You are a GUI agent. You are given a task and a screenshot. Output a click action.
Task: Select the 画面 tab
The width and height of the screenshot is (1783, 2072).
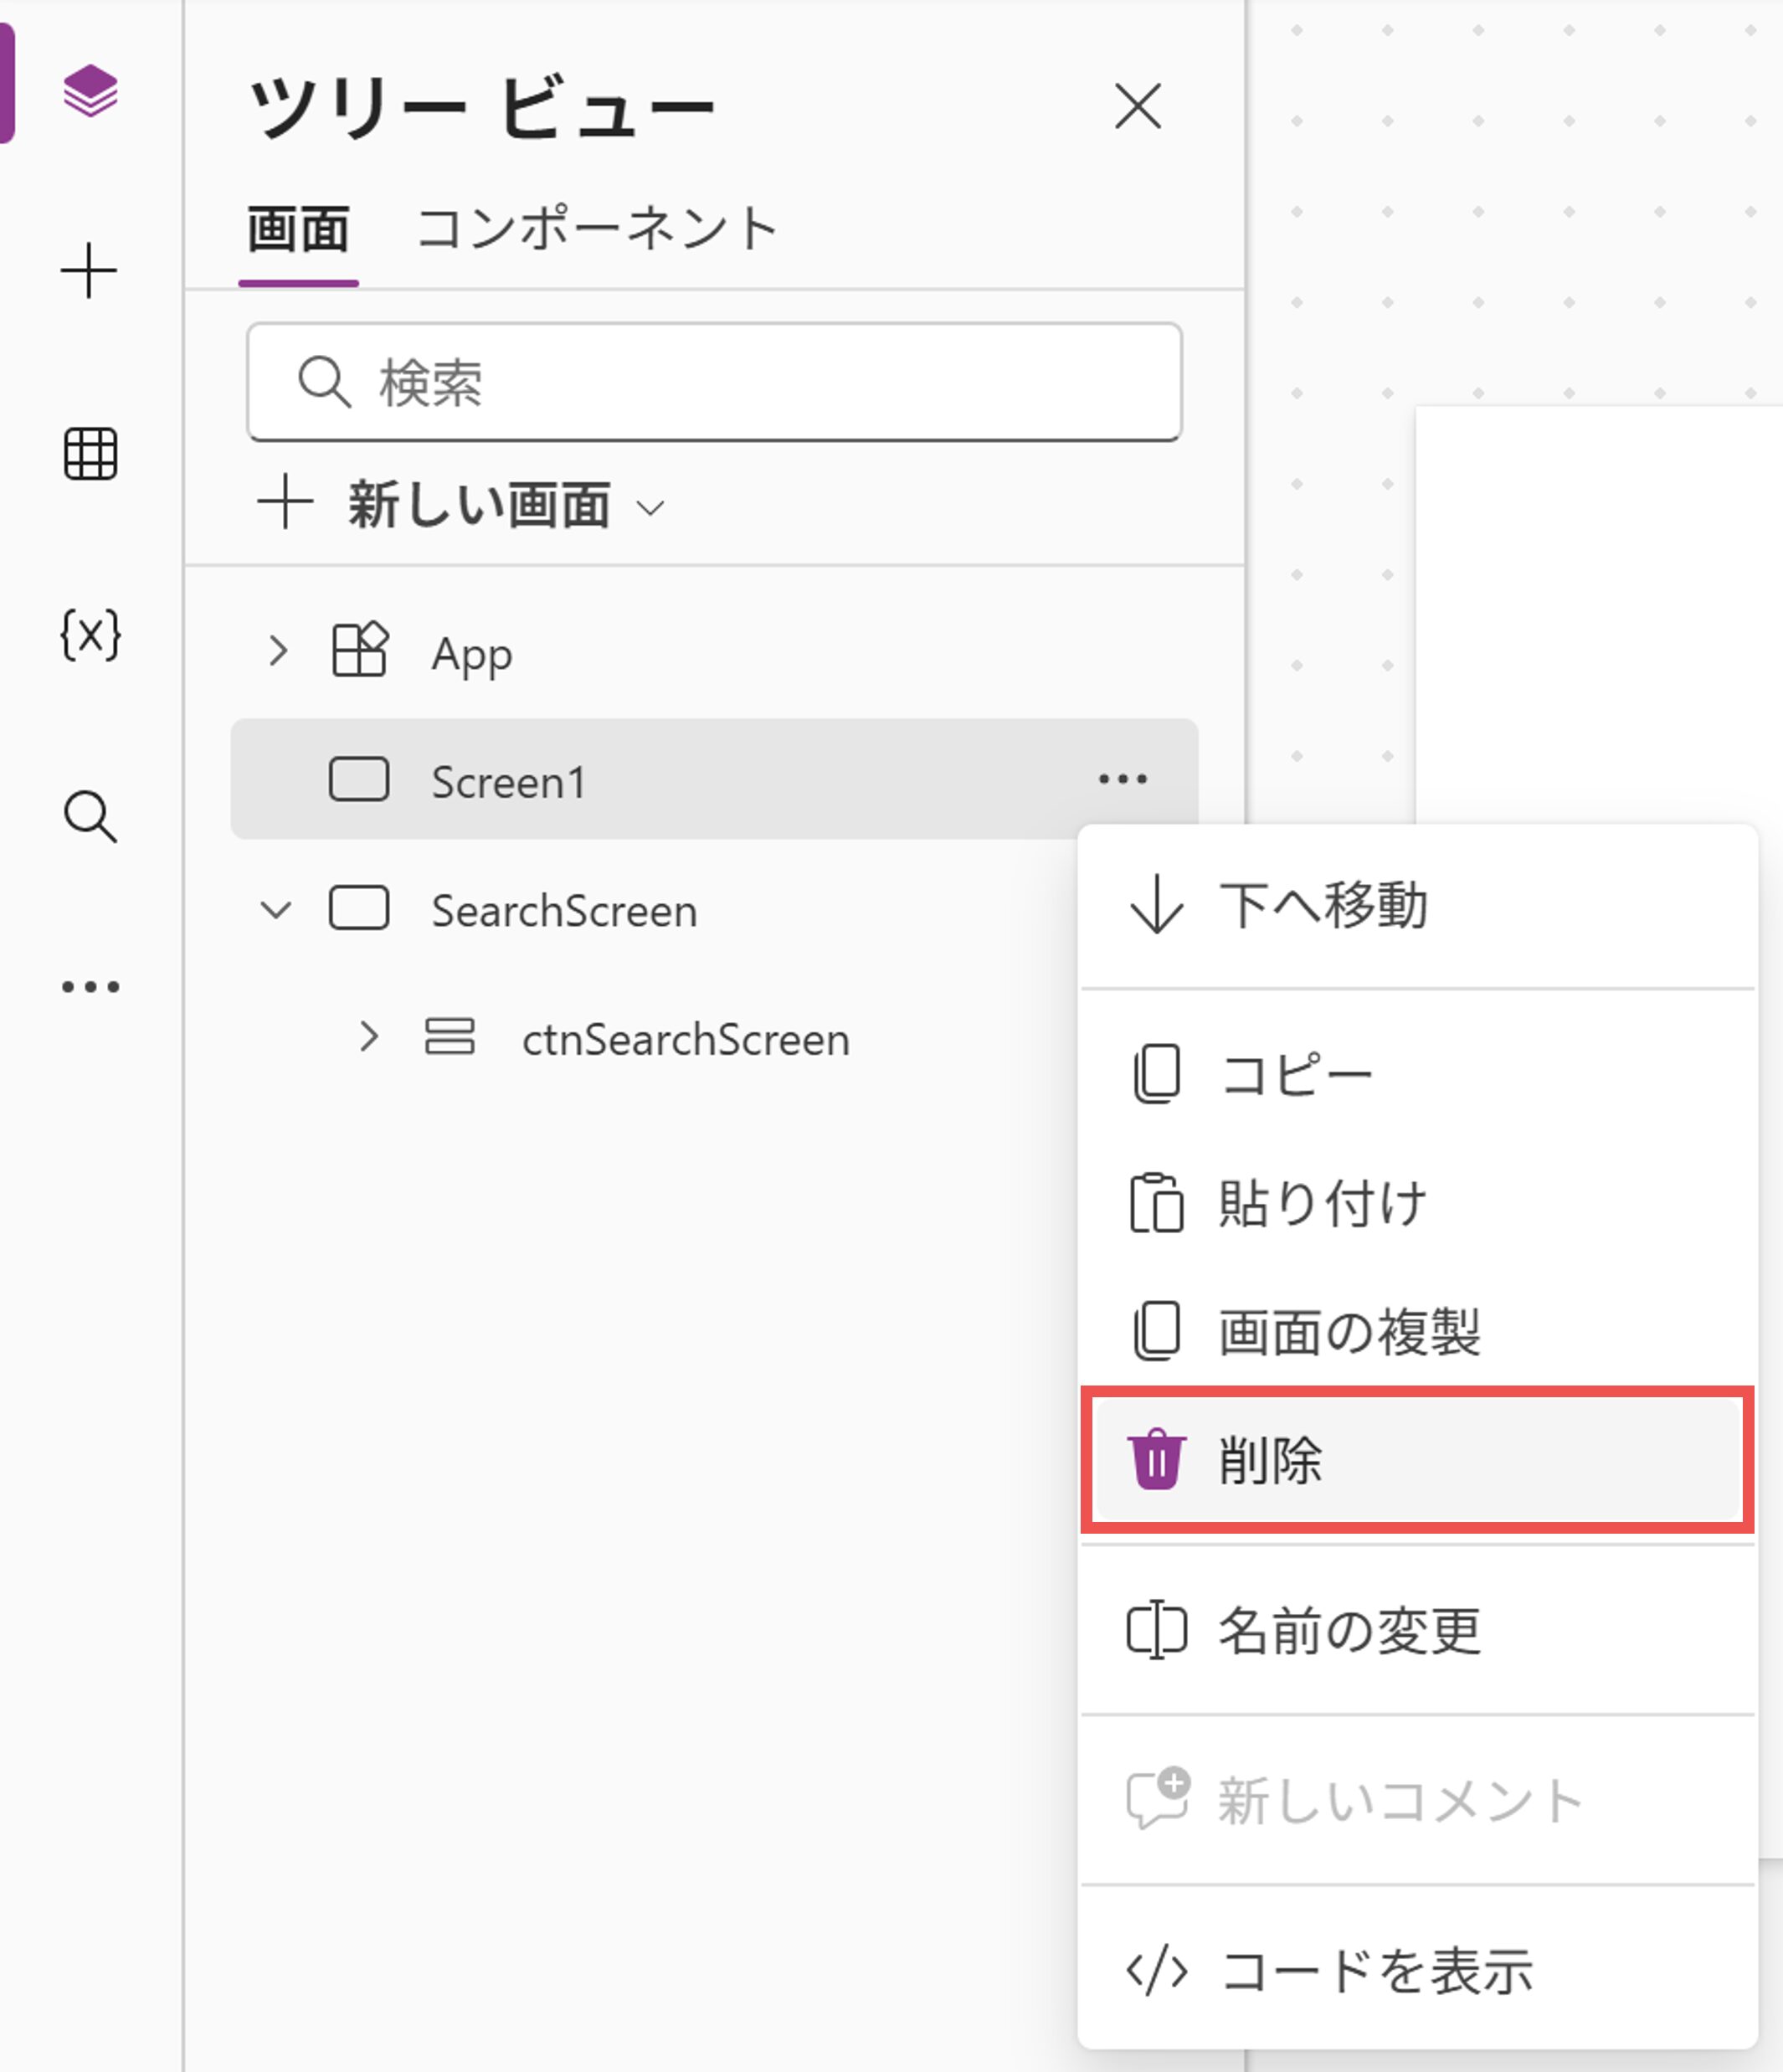click(298, 229)
